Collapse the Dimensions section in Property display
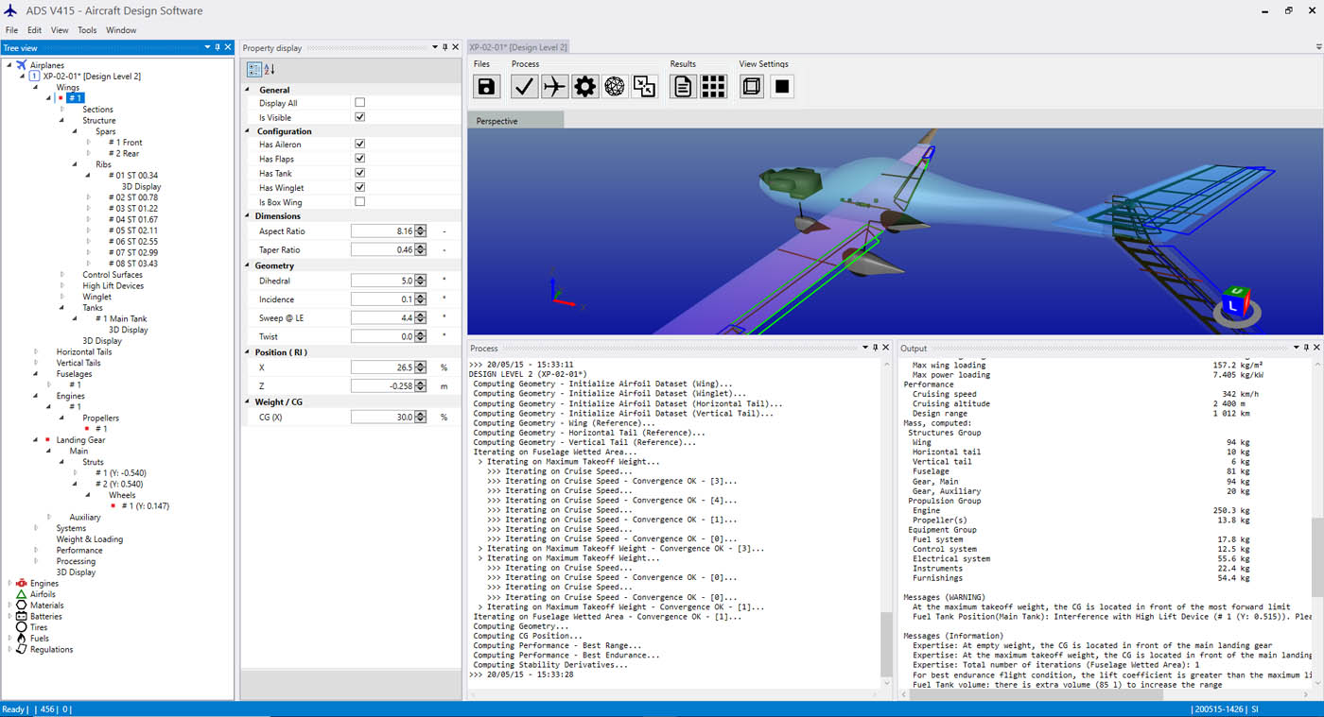Screen dimensions: 1324x717 [248, 215]
